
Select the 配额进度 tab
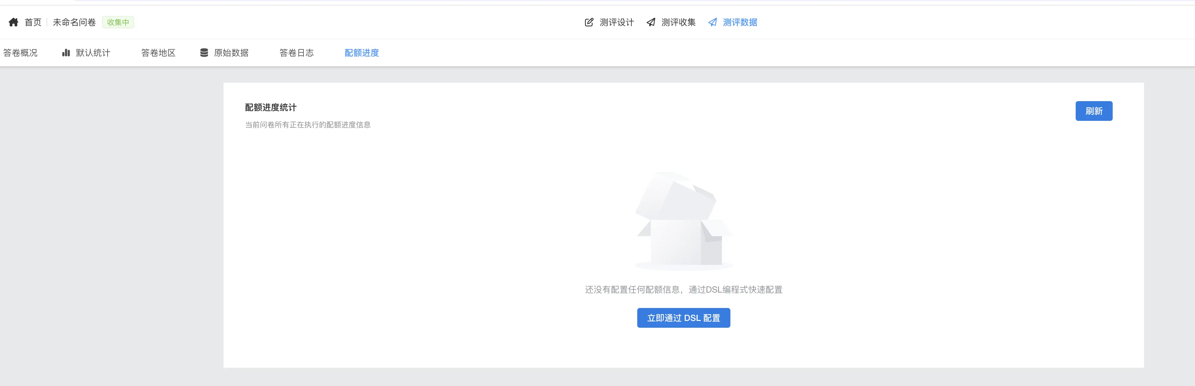click(x=362, y=53)
